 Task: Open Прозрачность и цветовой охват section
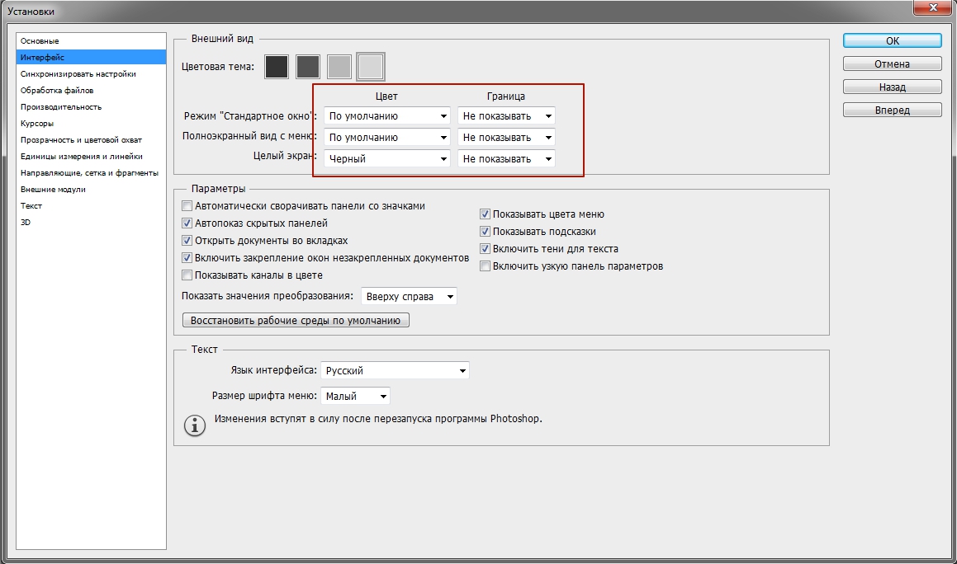pos(91,139)
